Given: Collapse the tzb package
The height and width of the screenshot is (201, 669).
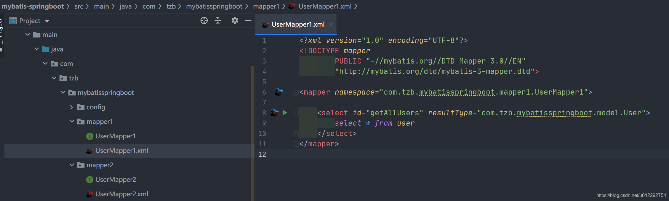Looking at the screenshot, I should (x=54, y=78).
